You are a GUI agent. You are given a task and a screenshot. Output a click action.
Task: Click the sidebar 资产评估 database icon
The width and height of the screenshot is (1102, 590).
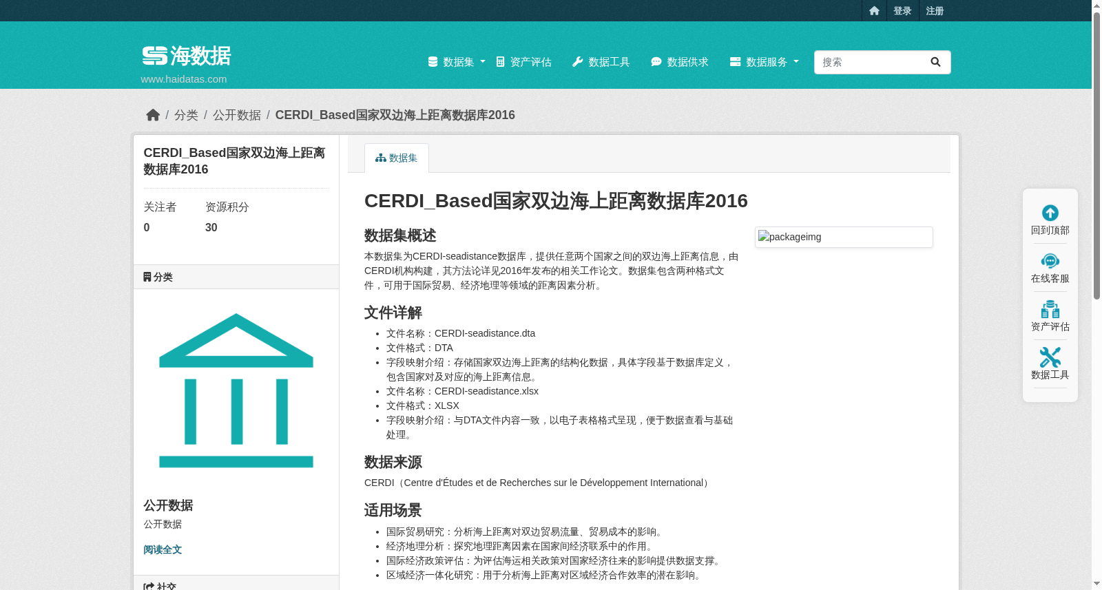point(1050,309)
